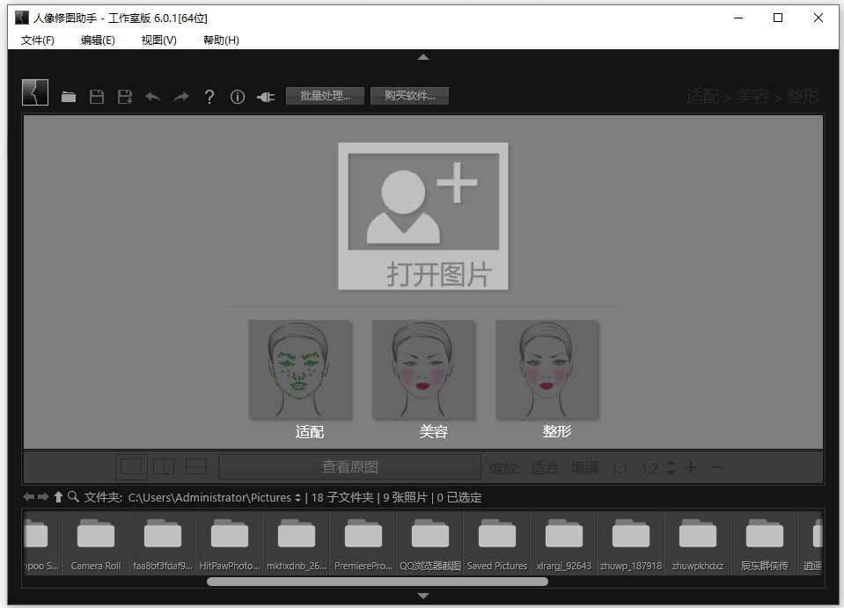Viewport: 844px width, 608px height.
Task: Select the Save icon
Action: point(97,96)
